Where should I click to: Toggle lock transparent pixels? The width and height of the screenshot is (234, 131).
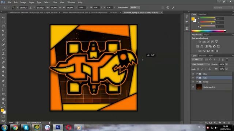(198, 69)
